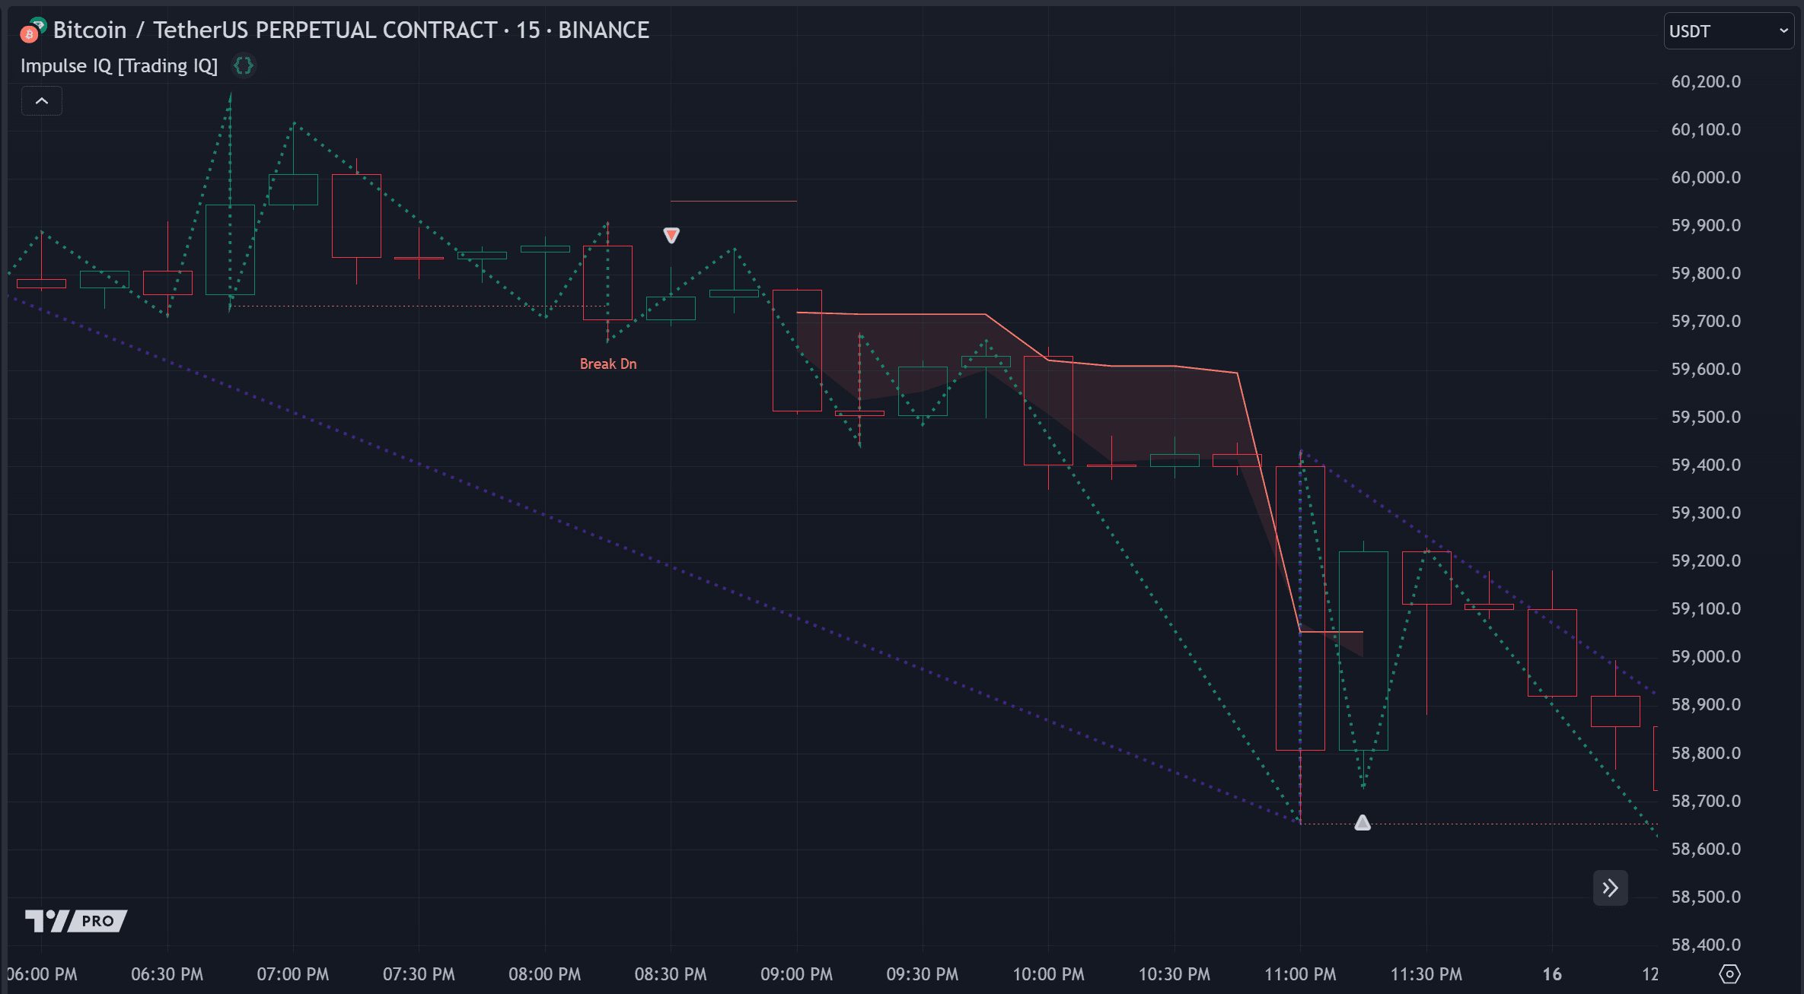The width and height of the screenshot is (1804, 994).
Task: Open chart time axis settings gear
Action: point(1729,974)
